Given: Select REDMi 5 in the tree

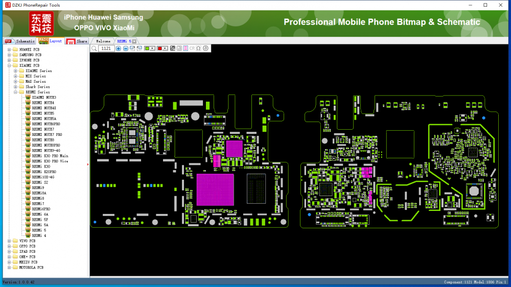Looking at the screenshot, I should [x=39, y=230].
